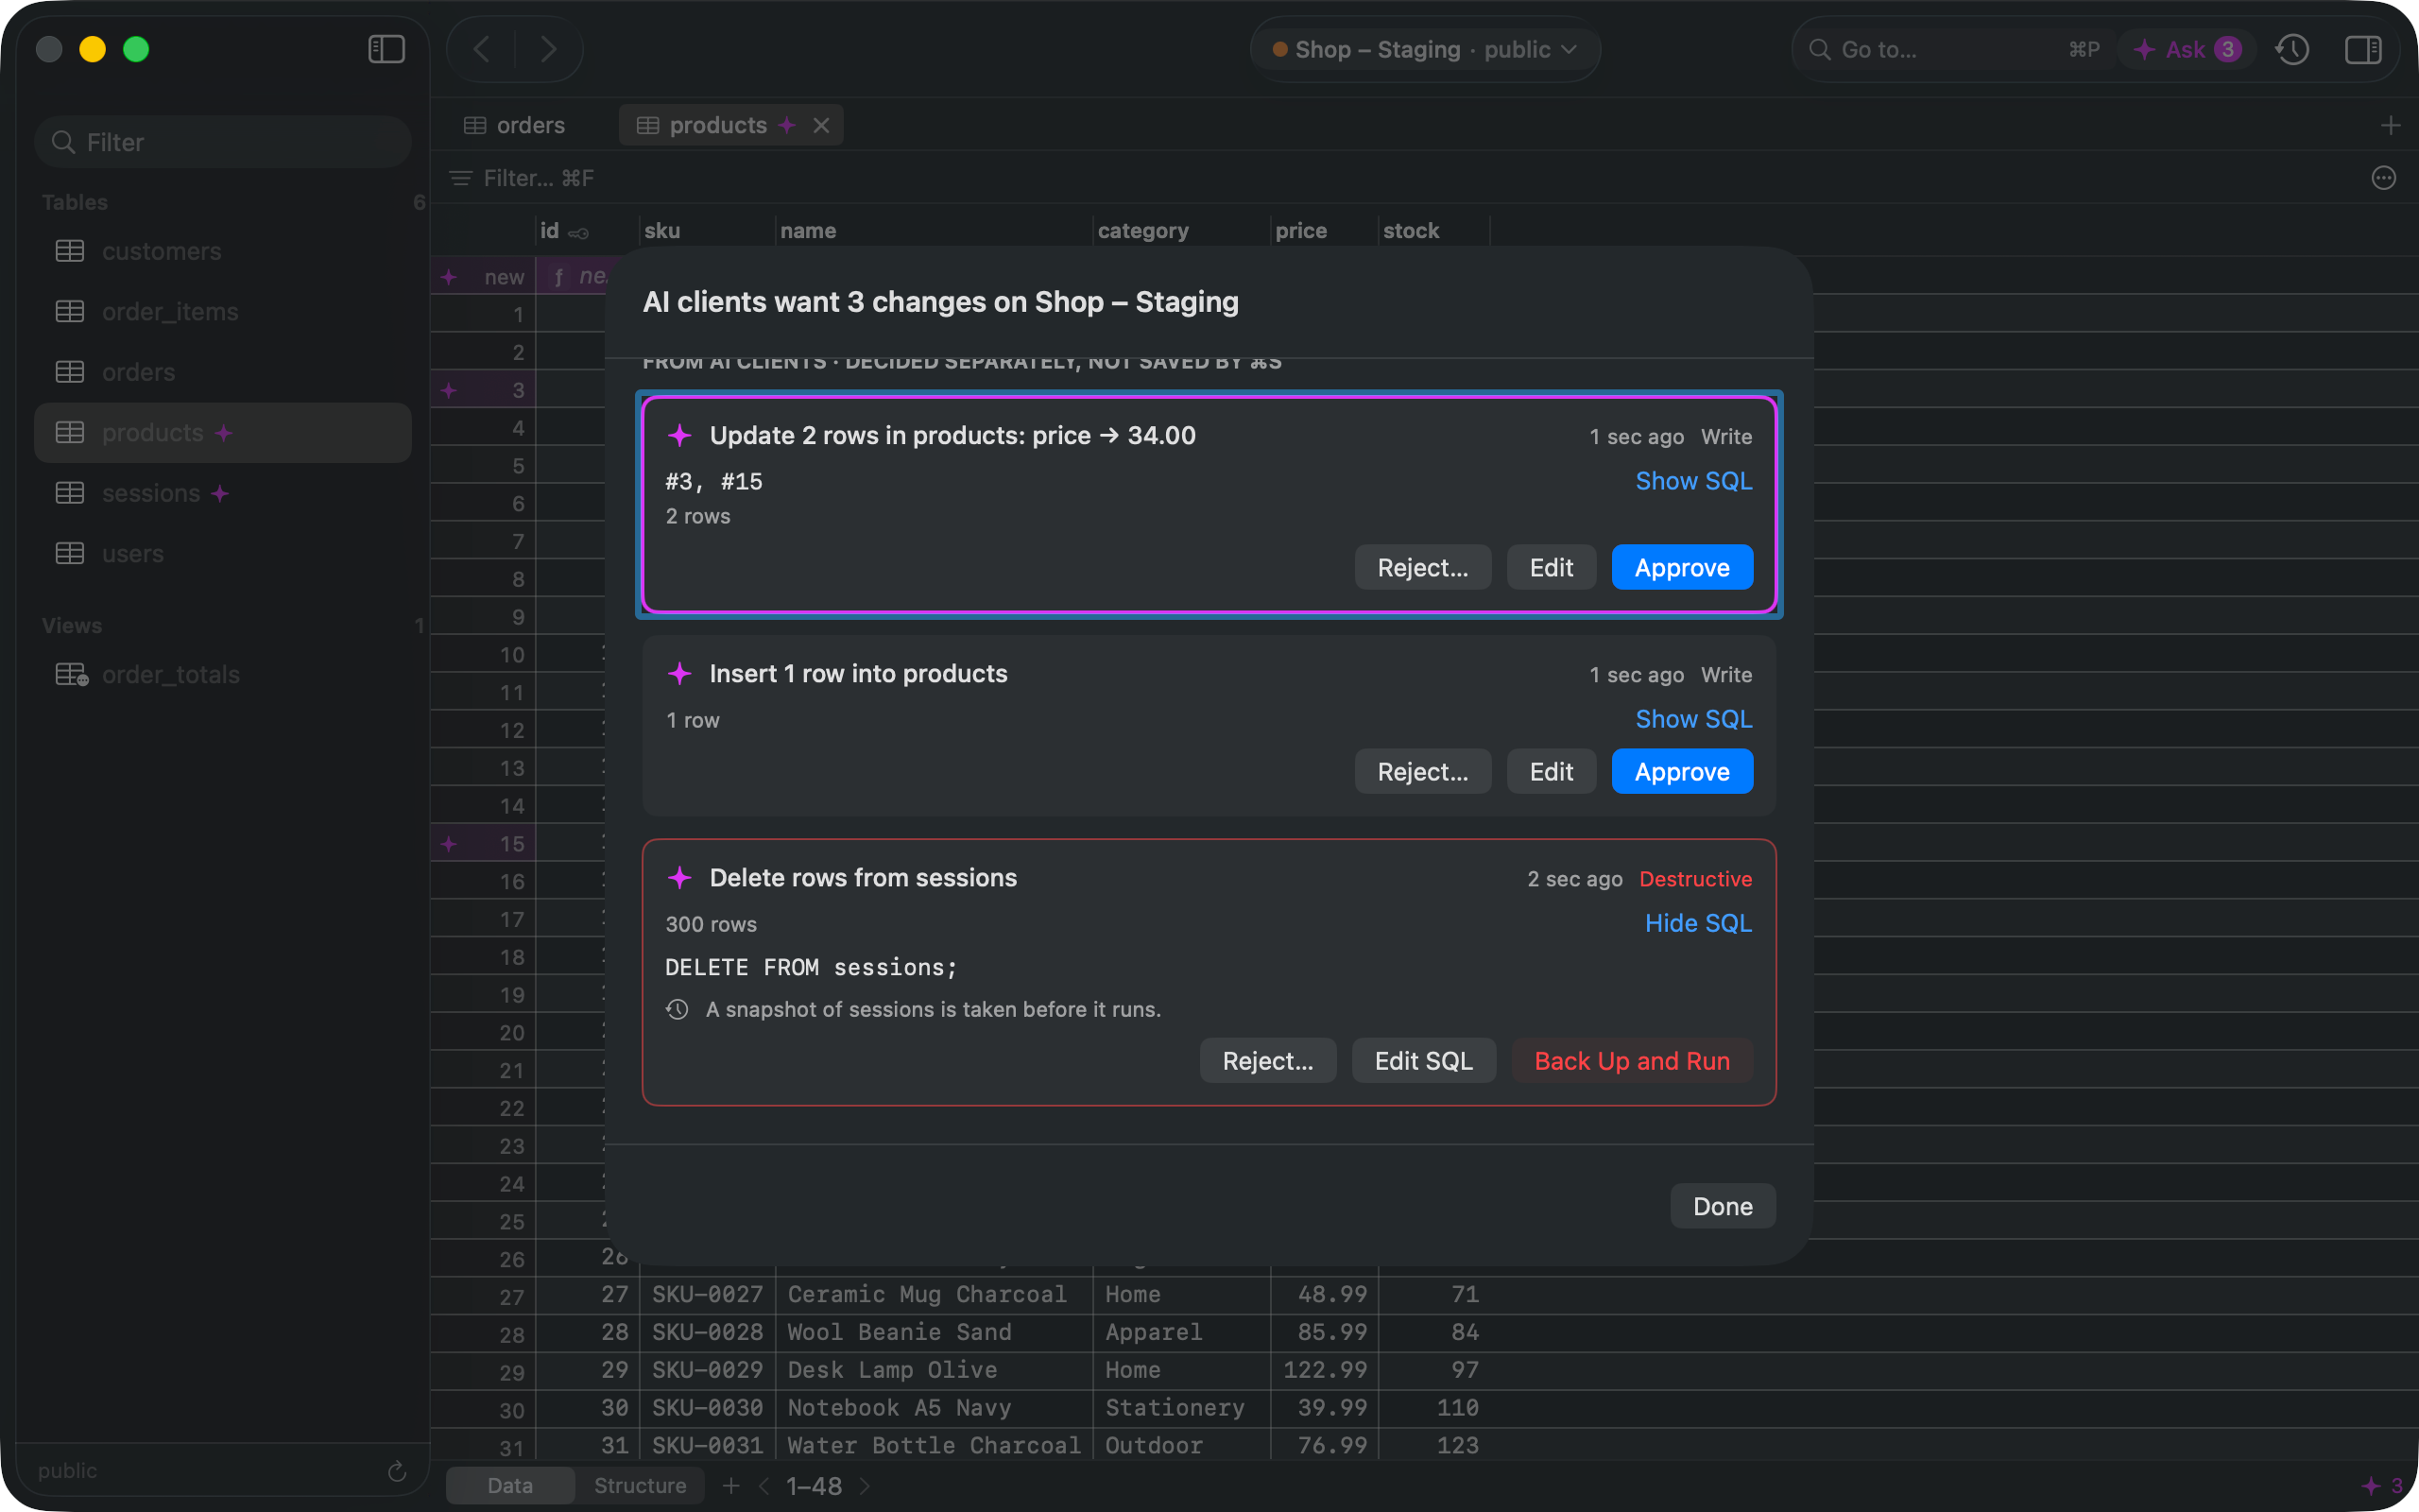The image size is (2419, 1512).
Task: Approve the Update 2 rows change
Action: pyautogui.click(x=1682, y=567)
